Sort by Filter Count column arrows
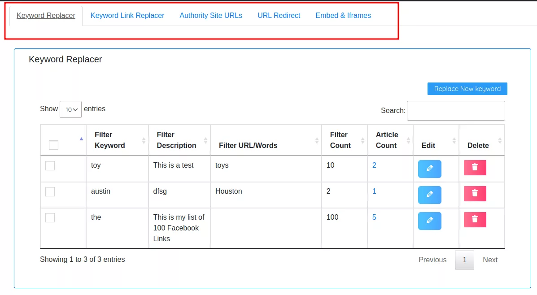The width and height of the screenshot is (537, 295). tap(362, 140)
